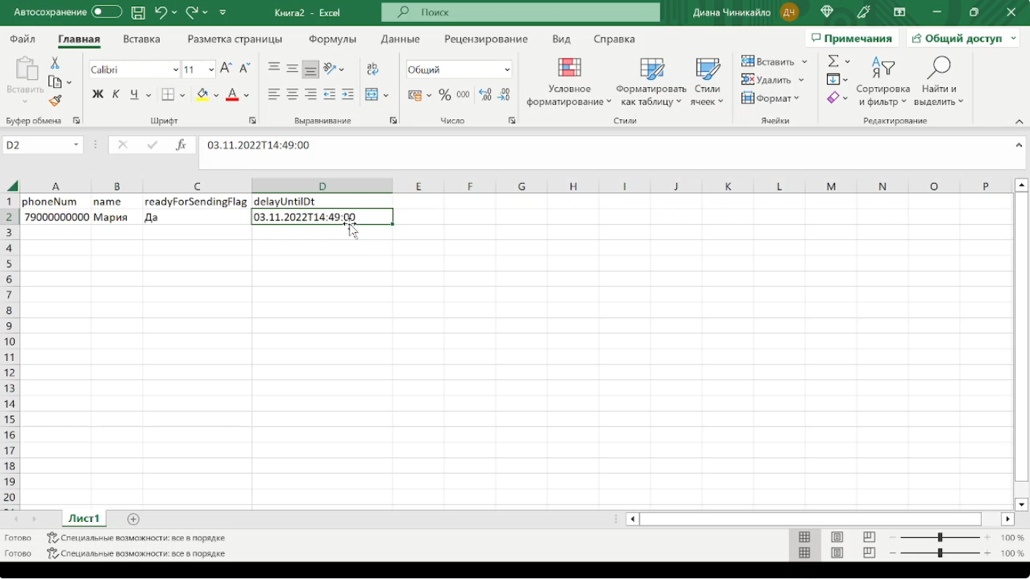Apply percent style format
Image resolution: width=1030 pixels, height=579 pixels.
[x=445, y=94]
